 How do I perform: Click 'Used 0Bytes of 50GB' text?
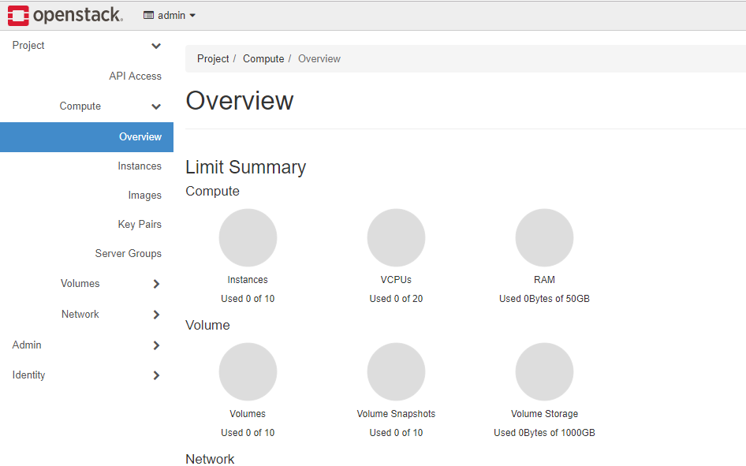coord(544,299)
